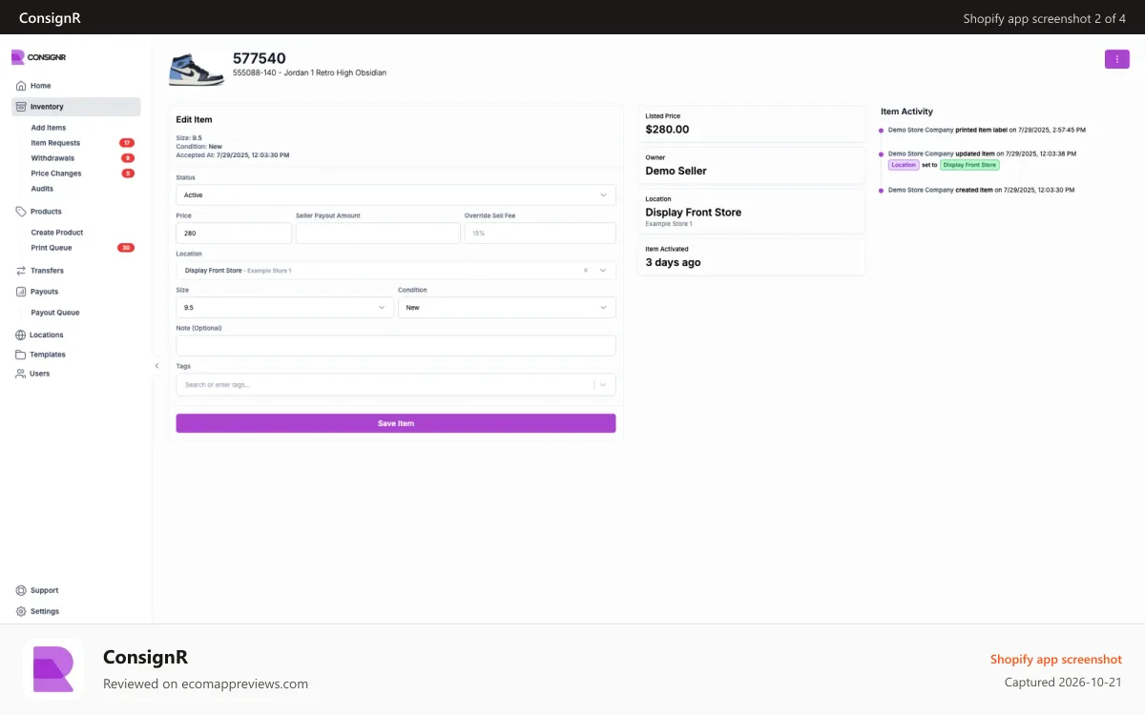Click the Tags search input

click(x=385, y=385)
